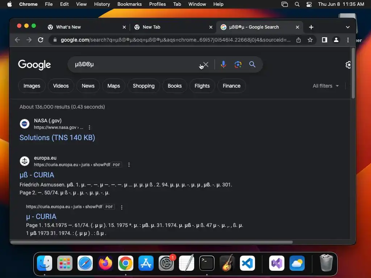Go back to previous page
The image size is (371, 278).
(17, 40)
